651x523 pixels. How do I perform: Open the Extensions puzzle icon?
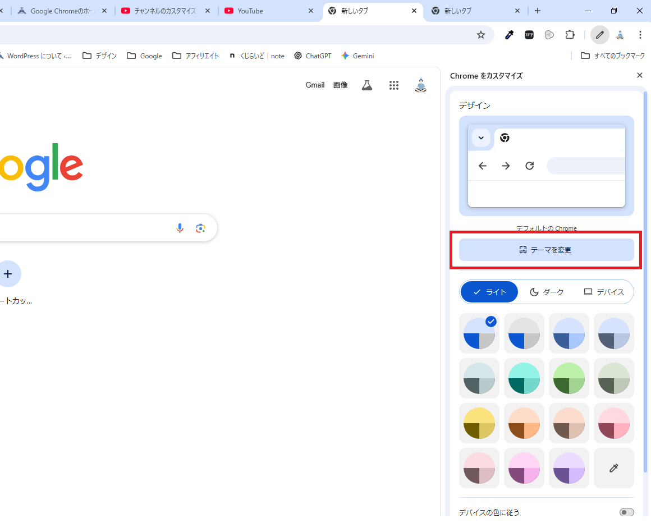[570, 35]
